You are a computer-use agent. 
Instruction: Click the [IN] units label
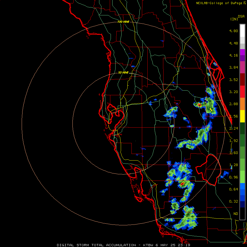pyautogui.click(x=234, y=19)
